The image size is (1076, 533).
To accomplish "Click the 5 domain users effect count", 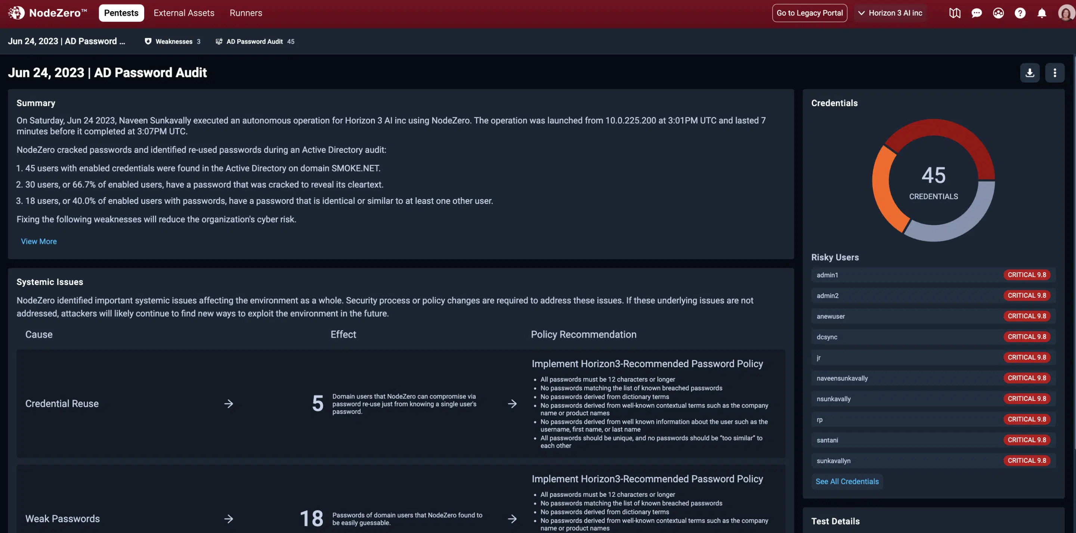I will click(x=318, y=403).
